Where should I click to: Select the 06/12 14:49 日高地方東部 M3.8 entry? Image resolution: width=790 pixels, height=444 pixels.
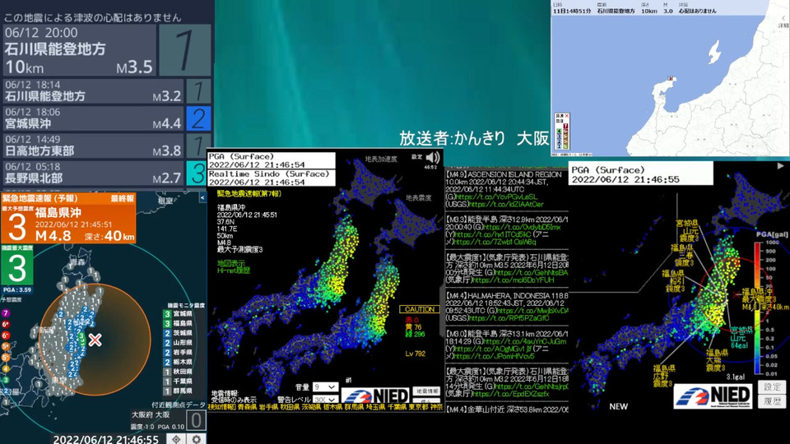[93, 146]
